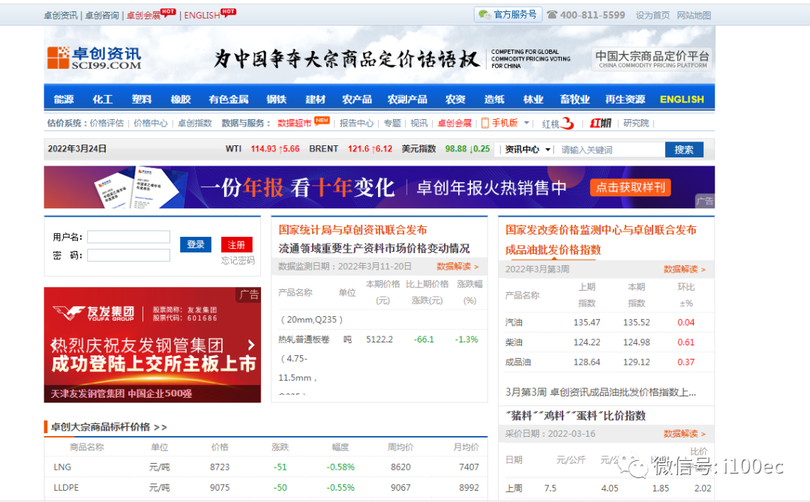Open the 化工 navigation menu
This screenshot has width=810, height=502.
(102, 99)
